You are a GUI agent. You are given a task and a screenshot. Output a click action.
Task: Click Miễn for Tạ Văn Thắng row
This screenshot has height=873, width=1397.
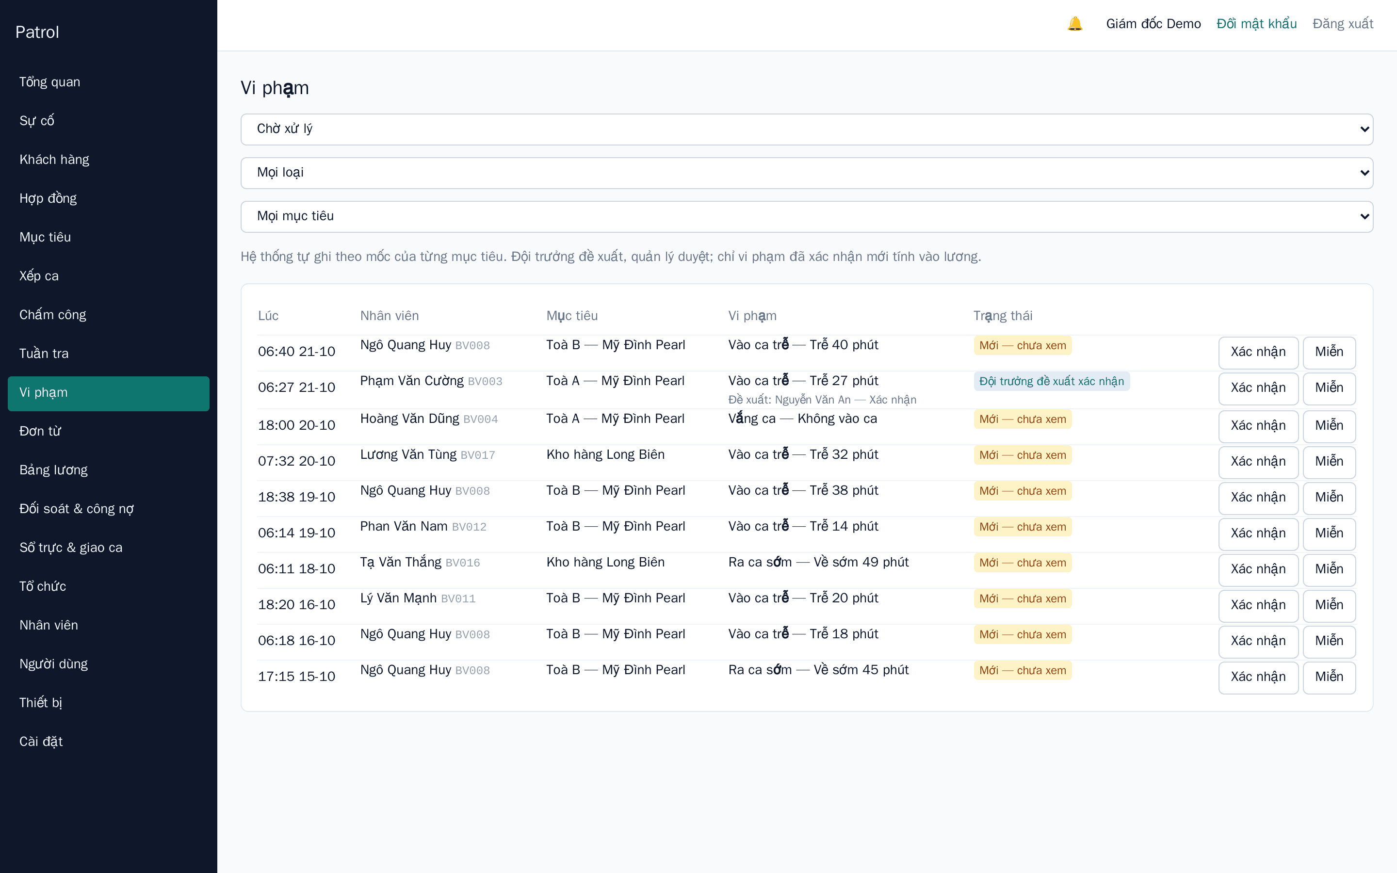pos(1329,569)
